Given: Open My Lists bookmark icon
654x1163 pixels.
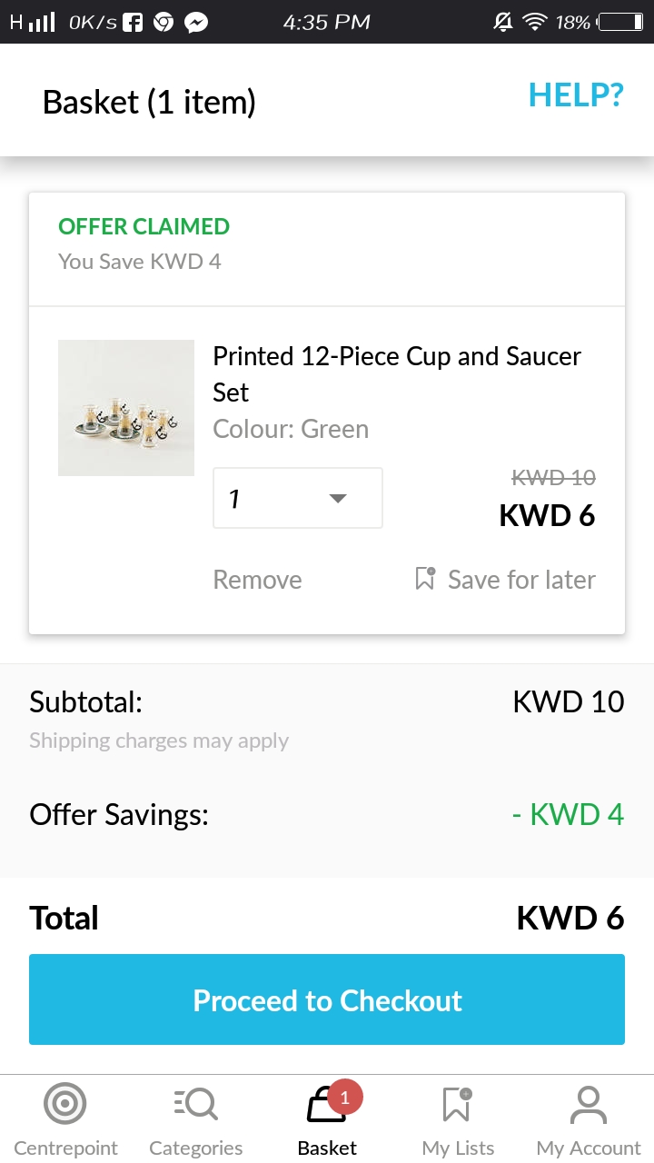Looking at the screenshot, I should coord(457,1105).
